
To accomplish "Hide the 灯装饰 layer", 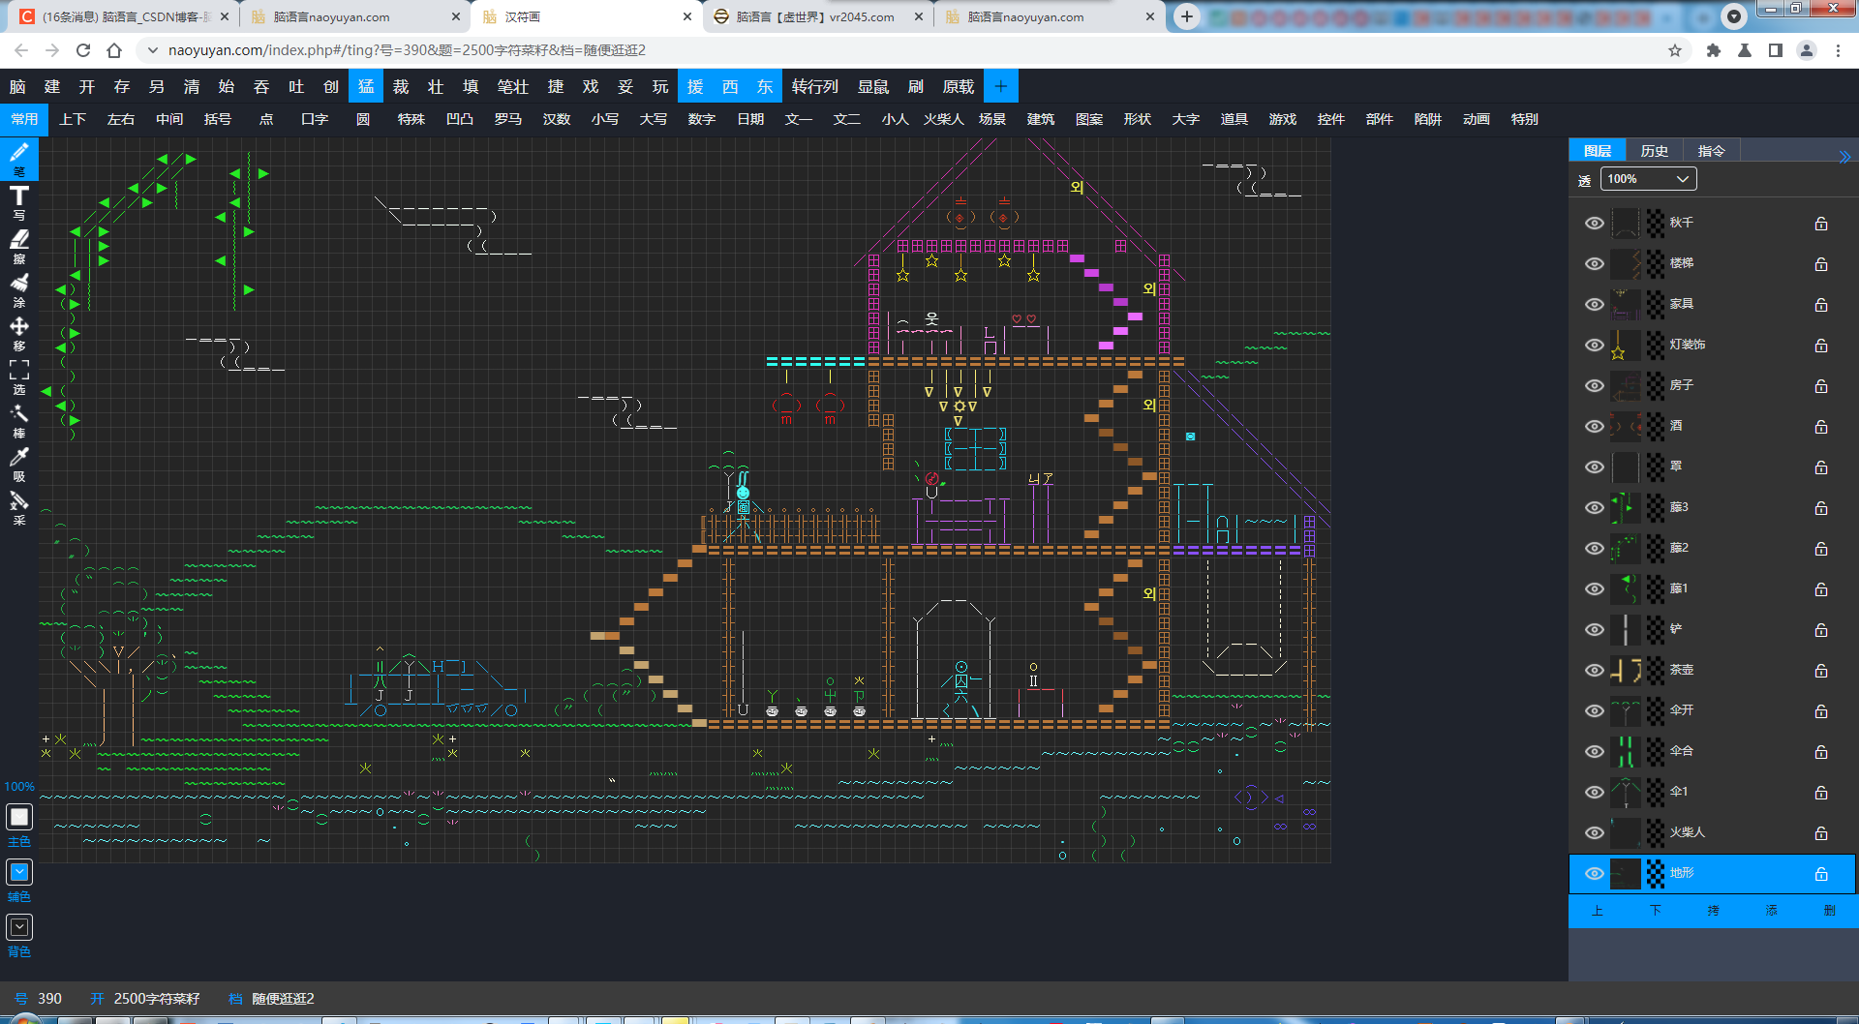I will 1595,346.
